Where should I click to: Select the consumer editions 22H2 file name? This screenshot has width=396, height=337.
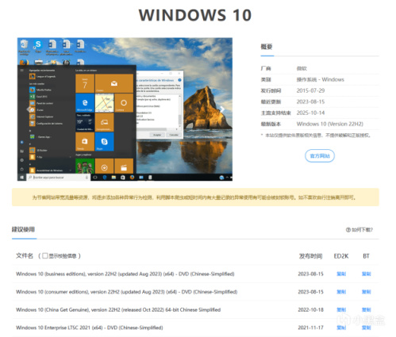[x=126, y=292]
